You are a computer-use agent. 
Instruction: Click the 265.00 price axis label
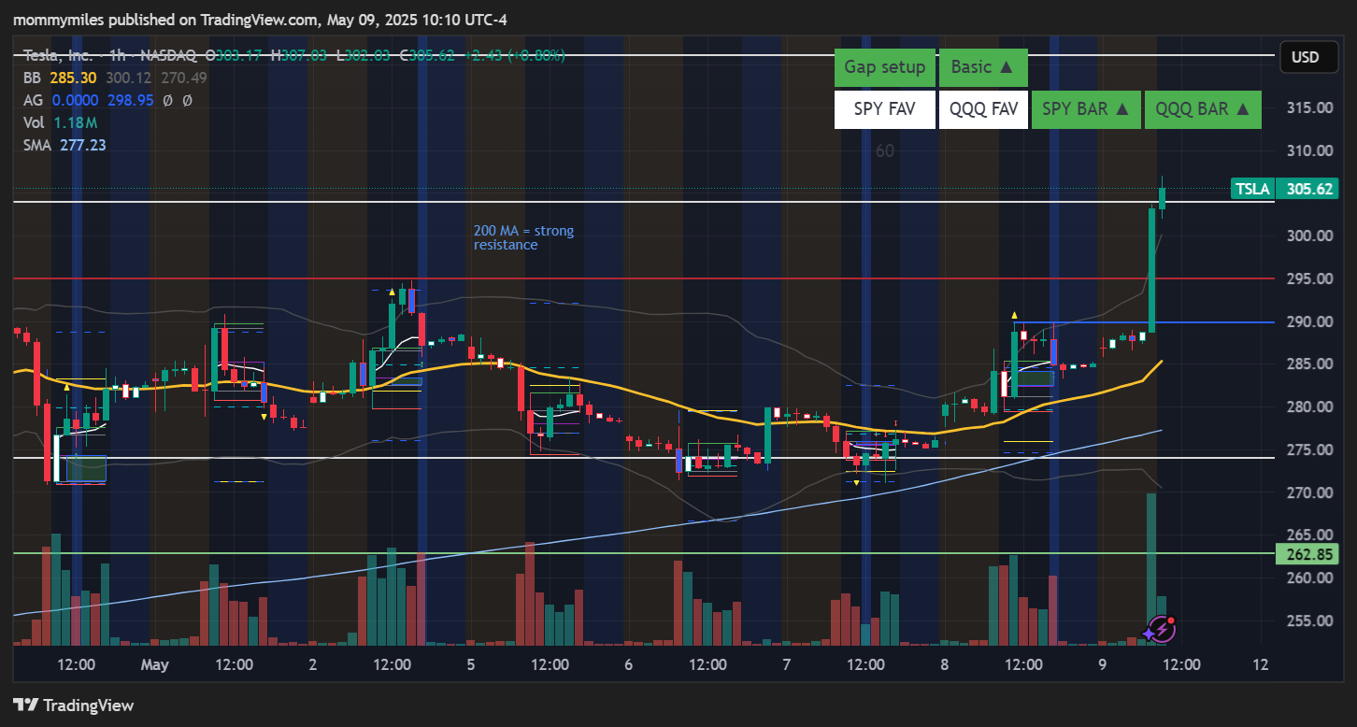click(1309, 535)
